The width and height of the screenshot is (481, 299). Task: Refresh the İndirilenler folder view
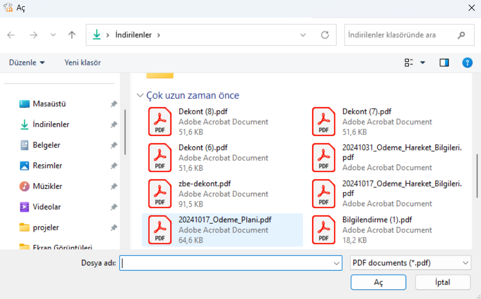point(325,35)
